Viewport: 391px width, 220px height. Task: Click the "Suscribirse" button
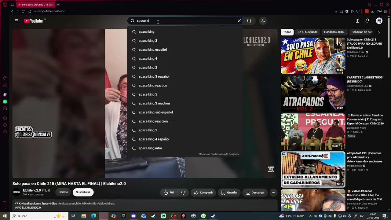pos(83,192)
